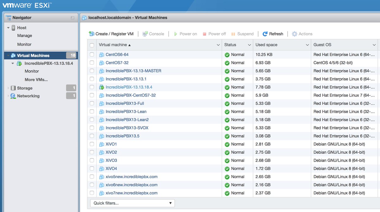The height and width of the screenshot is (212, 380).
Task: Click the Networking globe icon in Navigator
Action: (13, 96)
